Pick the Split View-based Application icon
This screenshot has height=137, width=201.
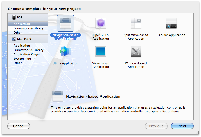click(x=136, y=24)
